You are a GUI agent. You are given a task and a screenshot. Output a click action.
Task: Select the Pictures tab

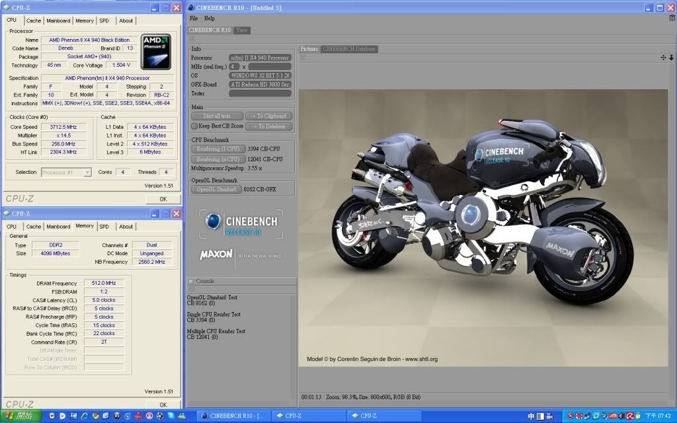pos(309,49)
